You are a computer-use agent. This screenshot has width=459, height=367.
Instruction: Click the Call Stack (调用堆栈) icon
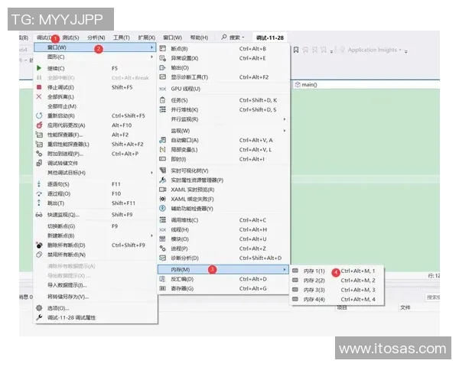tap(162, 220)
